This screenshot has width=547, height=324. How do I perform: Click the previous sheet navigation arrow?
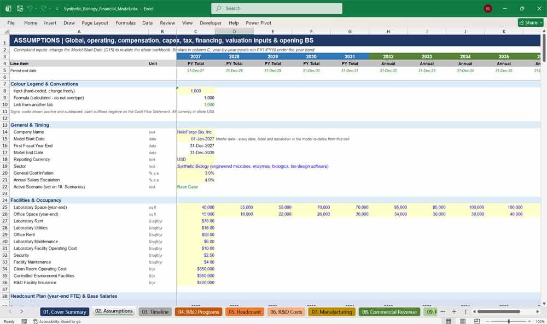(10, 311)
